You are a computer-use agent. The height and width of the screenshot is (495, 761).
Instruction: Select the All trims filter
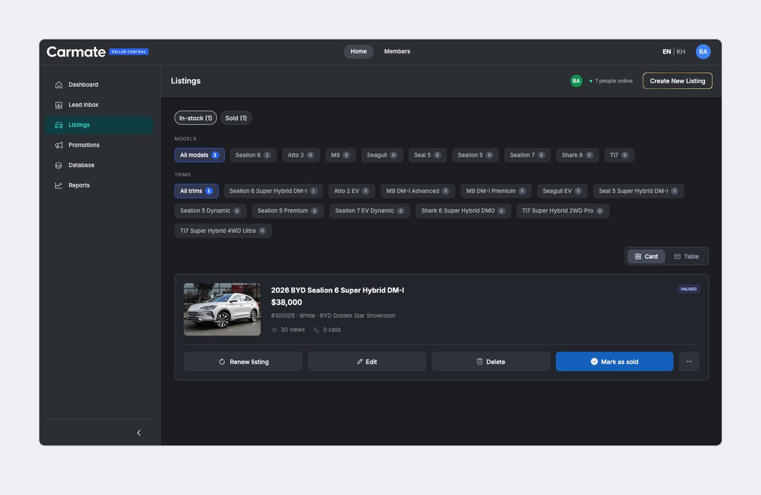pos(197,191)
